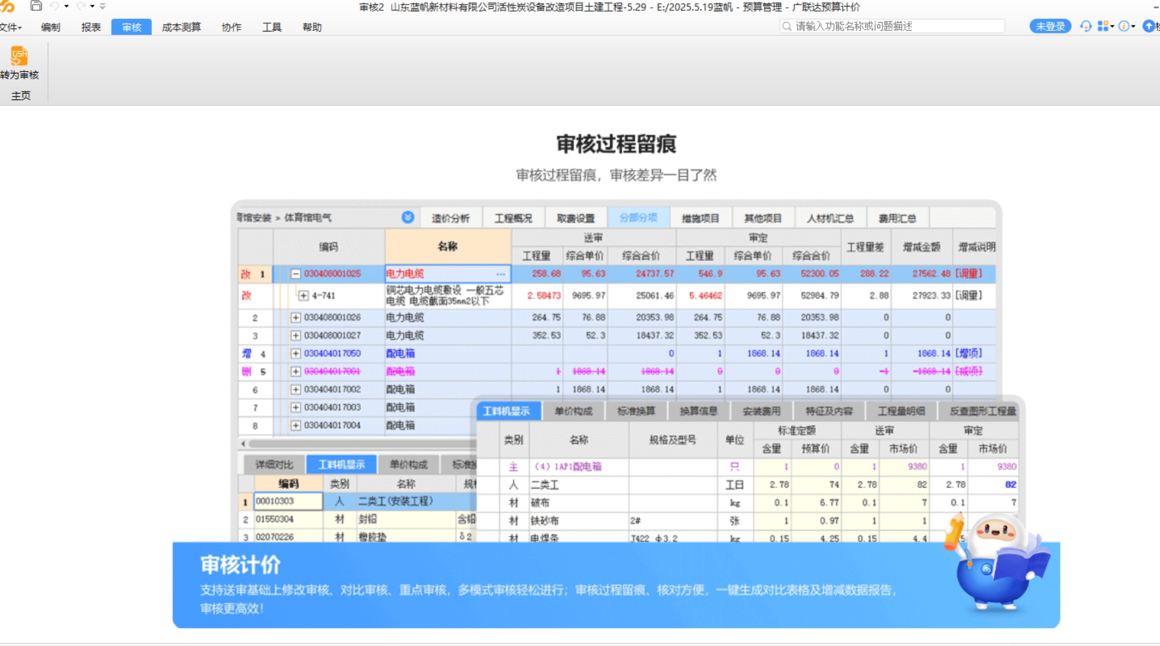Expand the apps grid dropdown arrow
1160x646 pixels.
coord(1112,27)
